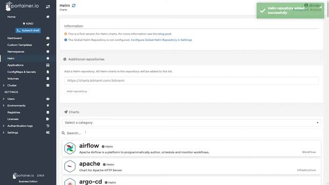Open the Select a category dropdown
This screenshot has width=329, height=185.
(x=191, y=123)
